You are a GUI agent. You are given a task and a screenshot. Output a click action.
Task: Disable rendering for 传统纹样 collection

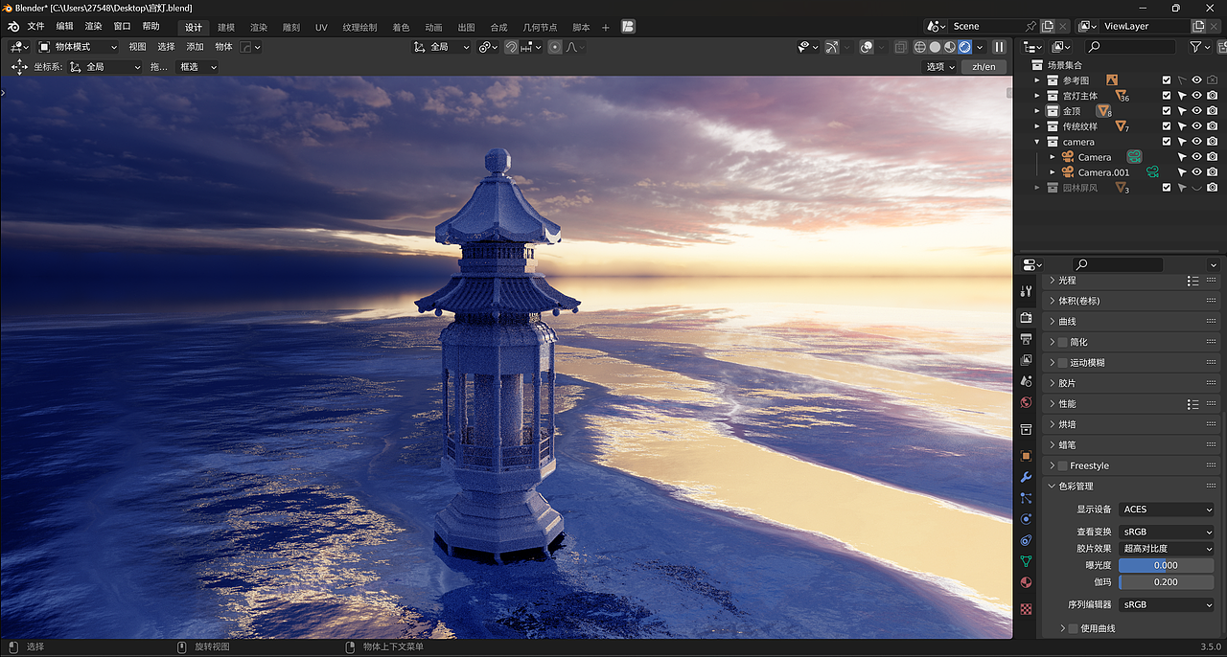click(1213, 126)
